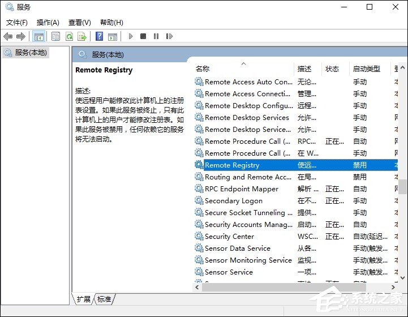Select Remote Procedure Call with 在 W... description
The height and width of the screenshot is (317, 408).
295,153
